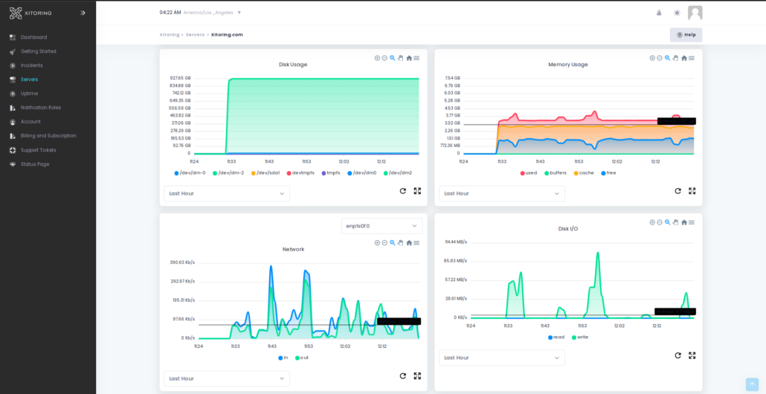This screenshot has width=766, height=394.
Task: Toggle the /dev/sda1 series in the Disk Usage legend
Action: [x=264, y=172]
